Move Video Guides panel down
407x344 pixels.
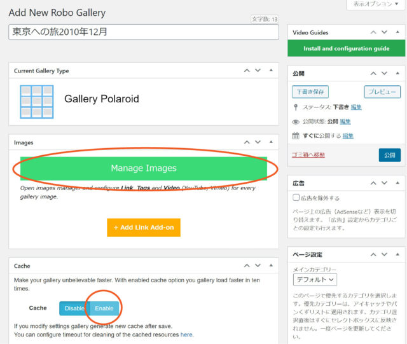coord(383,32)
